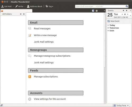The image size is (132, 107).
Task: Click the Write a new message icon
Action: tap(30, 35)
